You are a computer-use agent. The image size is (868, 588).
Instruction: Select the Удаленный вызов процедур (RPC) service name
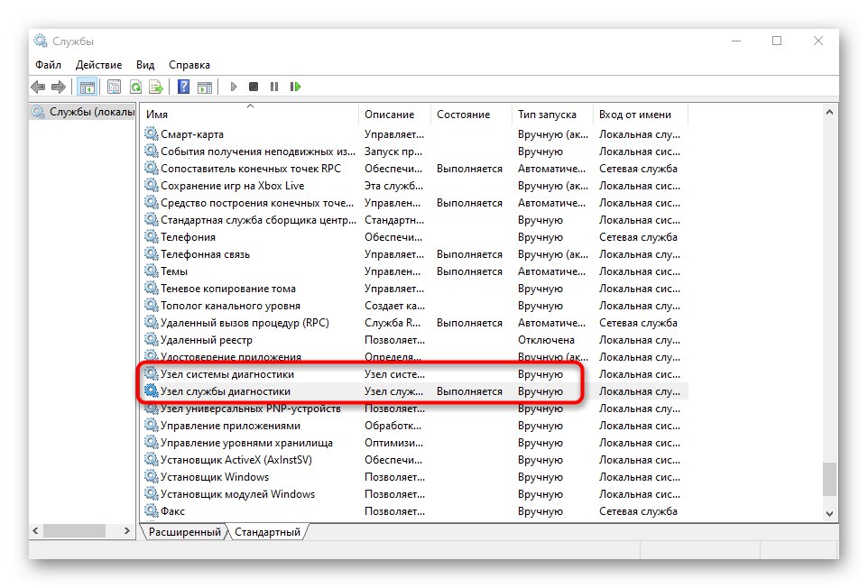pos(245,323)
